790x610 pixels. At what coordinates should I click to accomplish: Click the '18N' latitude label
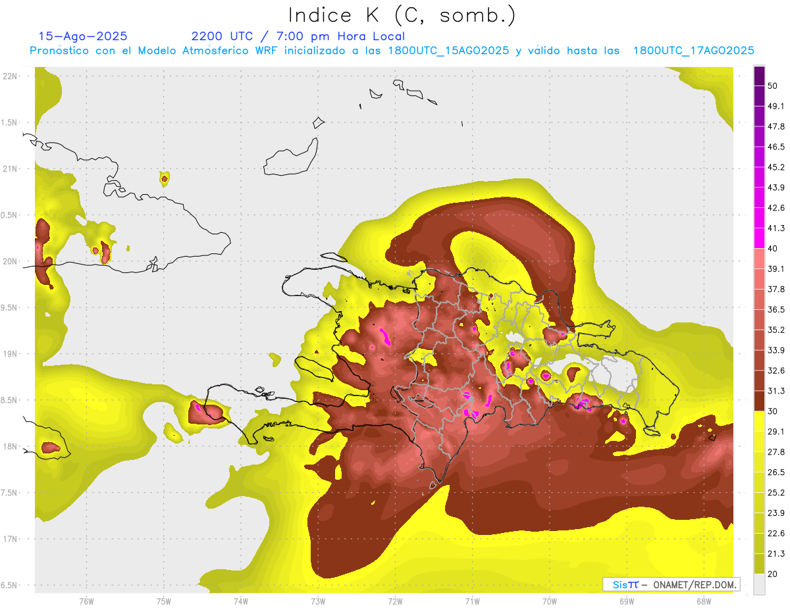10,446
